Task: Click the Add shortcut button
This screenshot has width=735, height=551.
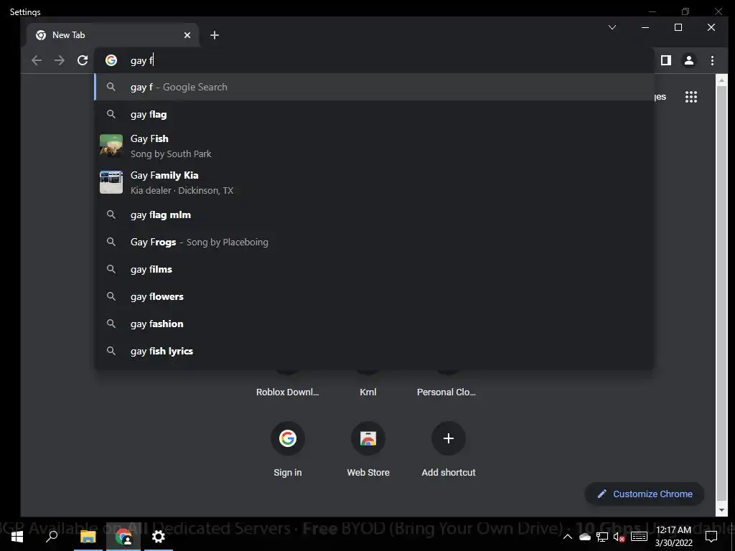Action: tap(449, 449)
